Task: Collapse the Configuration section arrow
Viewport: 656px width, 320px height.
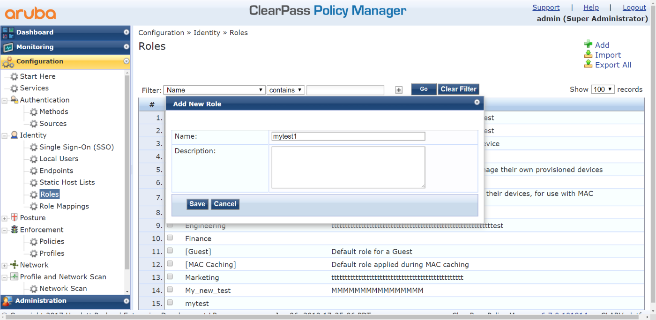Action: (x=126, y=61)
